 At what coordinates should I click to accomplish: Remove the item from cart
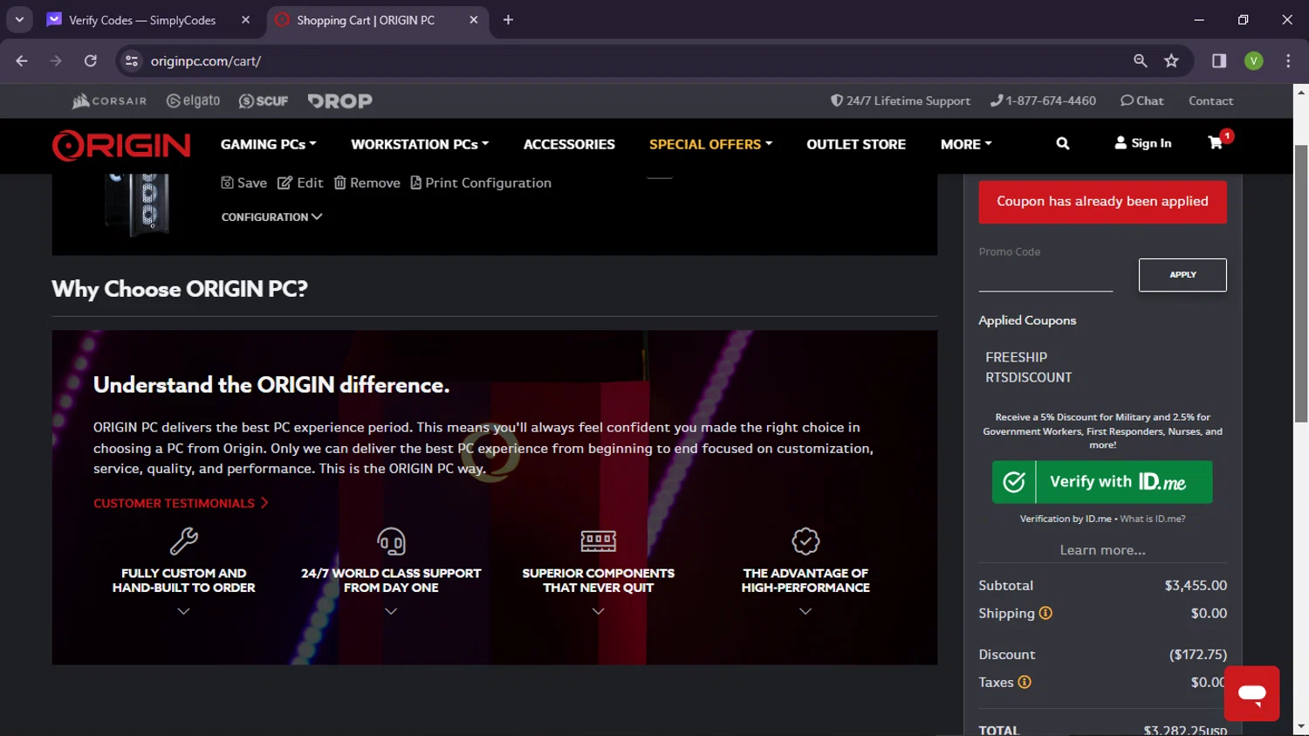[367, 182]
